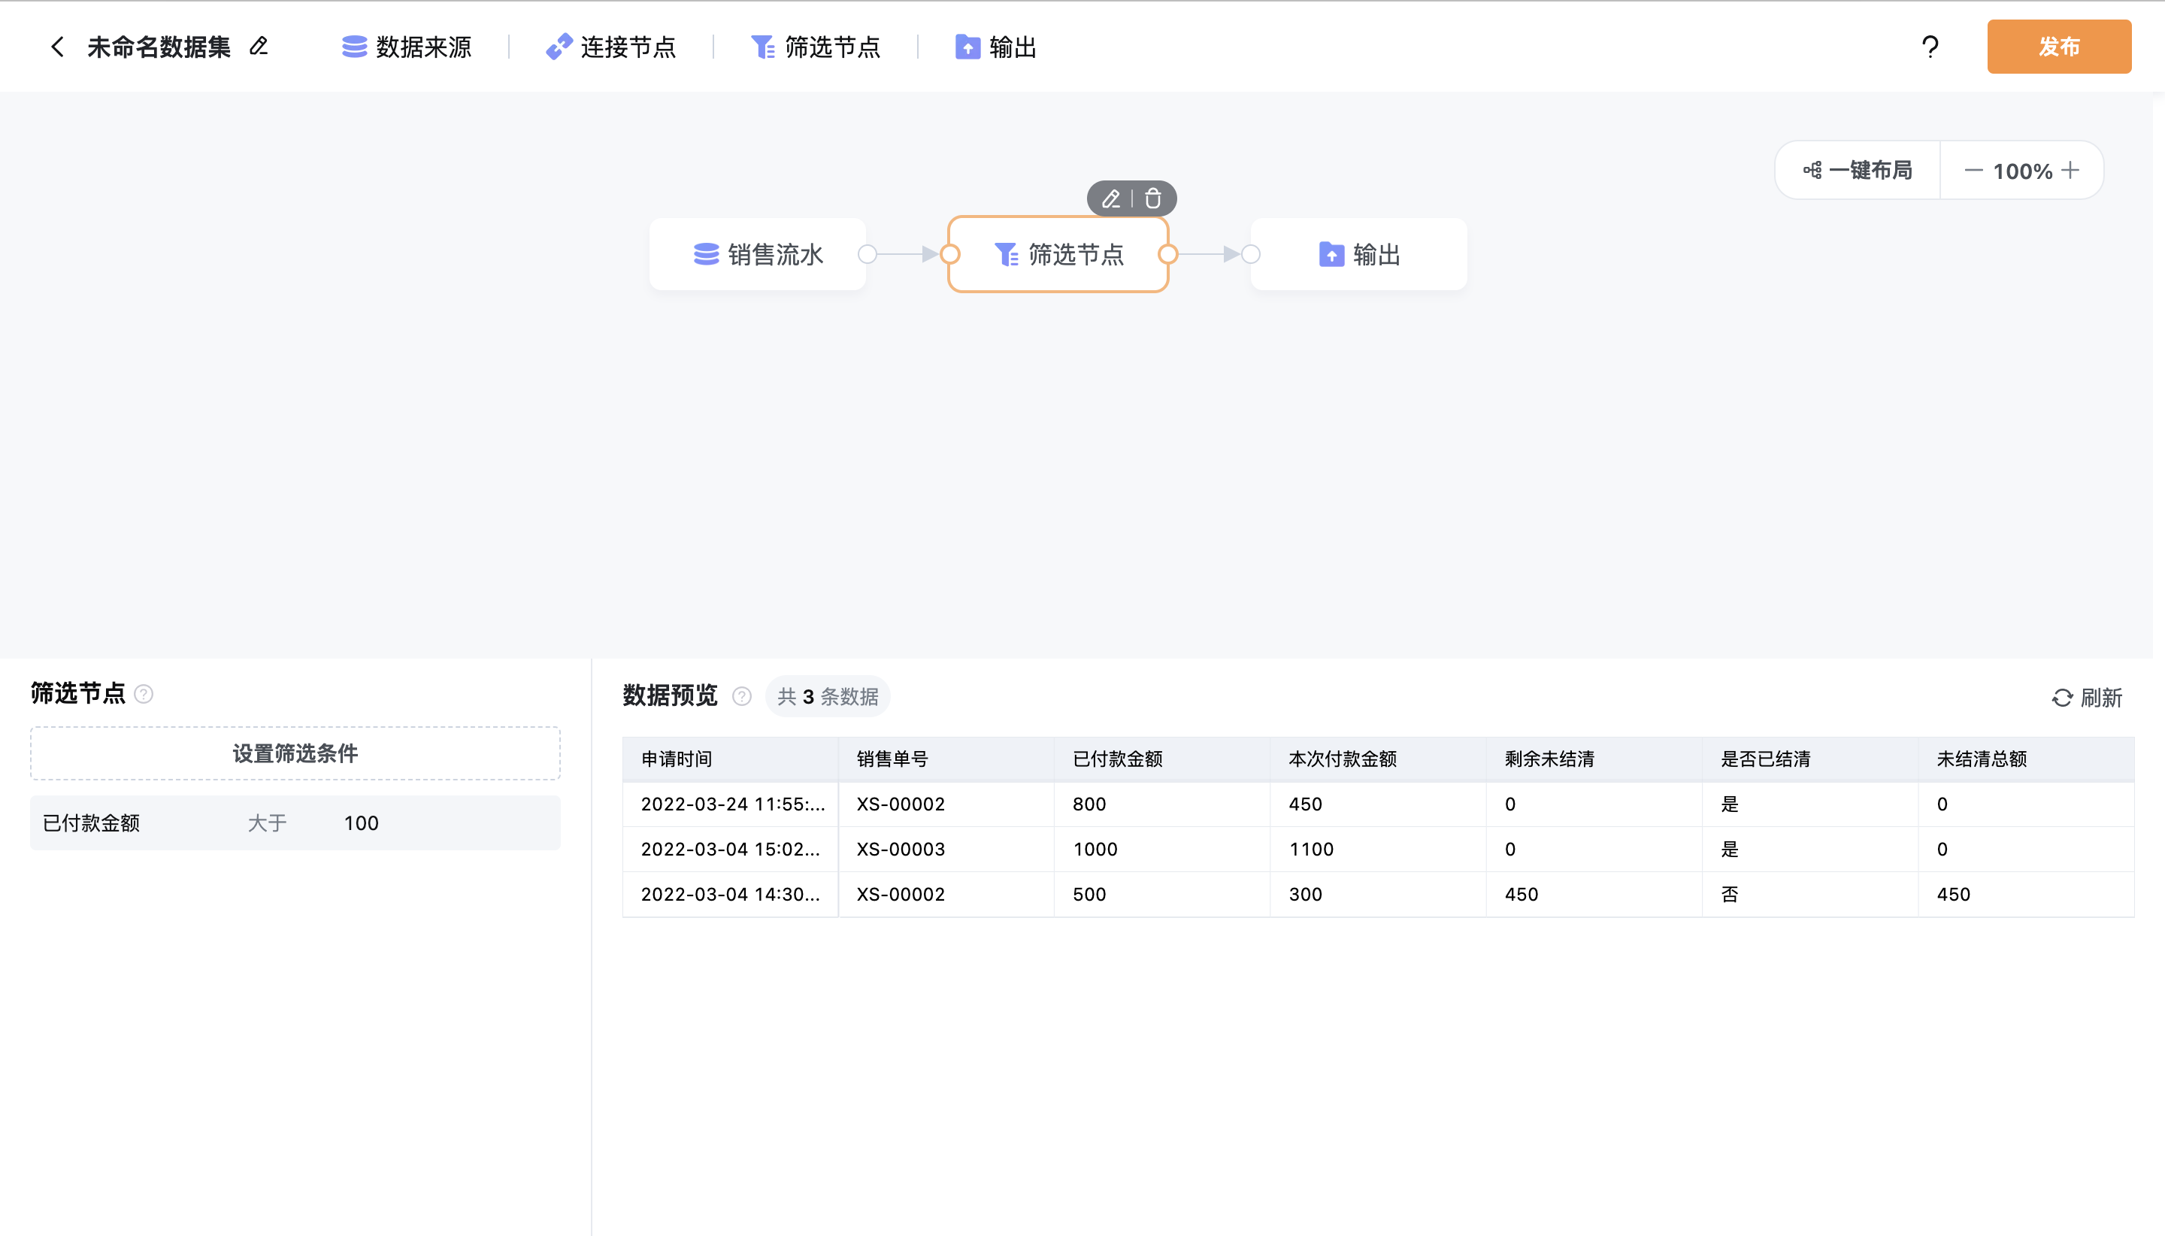Select the 输出 node on canvas
Image resolution: width=2165 pixels, height=1236 pixels.
1358,254
